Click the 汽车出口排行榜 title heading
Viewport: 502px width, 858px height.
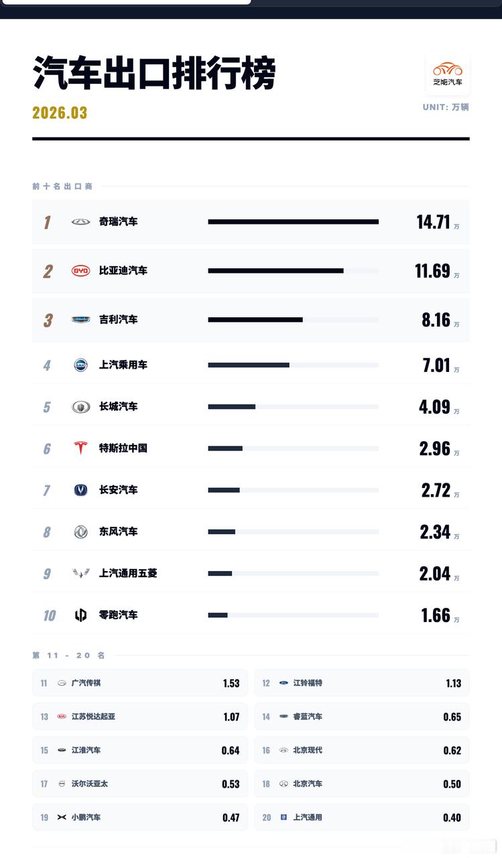point(154,72)
